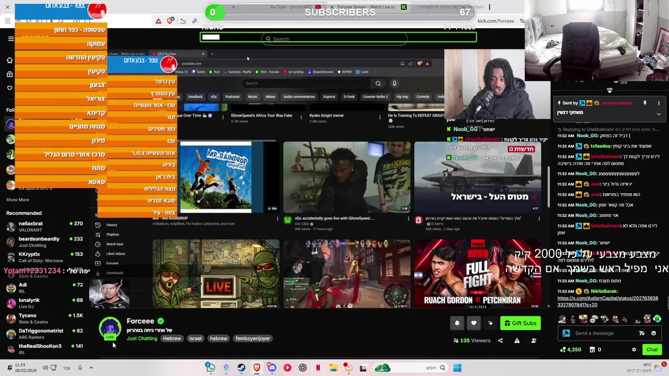Click Forceee streamer avatar with LIVE badge
This screenshot has width=669, height=376.
[110, 328]
